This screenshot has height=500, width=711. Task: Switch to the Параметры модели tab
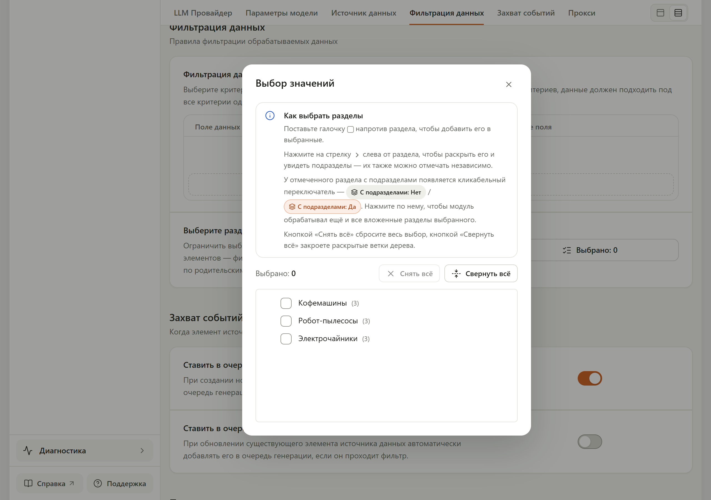(x=282, y=13)
